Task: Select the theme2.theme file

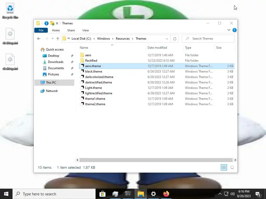Action: (x=157, y=104)
